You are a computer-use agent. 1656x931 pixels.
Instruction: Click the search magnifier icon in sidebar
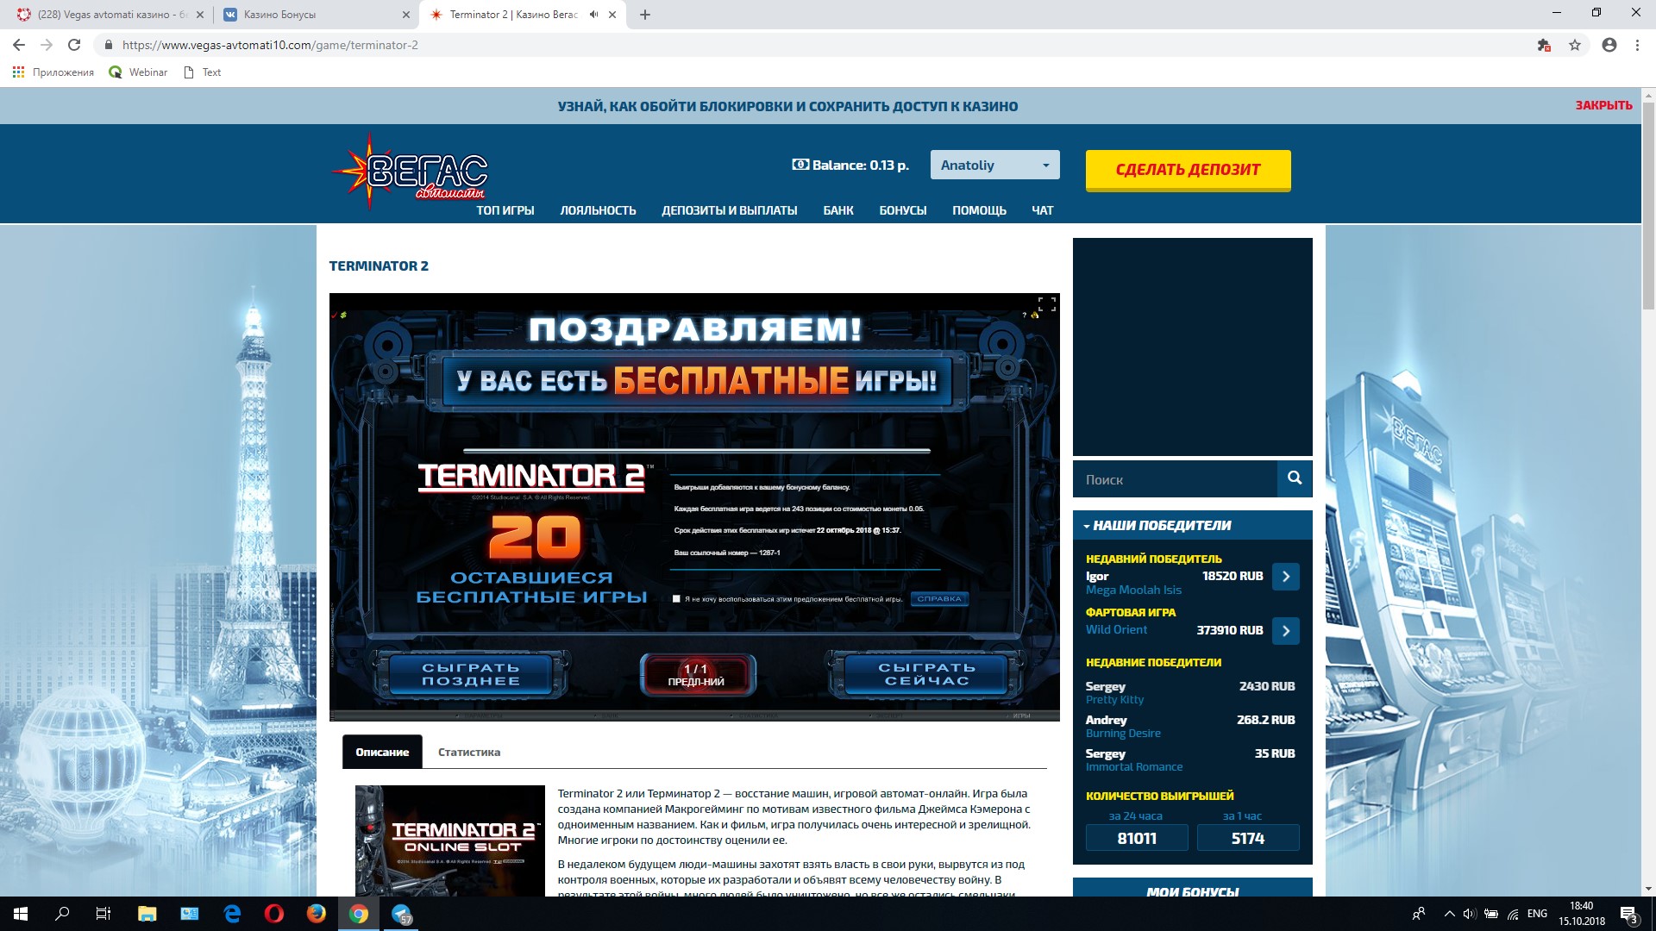click(x=1294, y=478)
